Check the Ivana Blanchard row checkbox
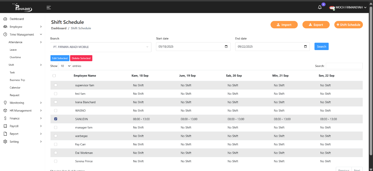Image resolution: width=373 pixels, height=171 pixels. coord(56,102)
